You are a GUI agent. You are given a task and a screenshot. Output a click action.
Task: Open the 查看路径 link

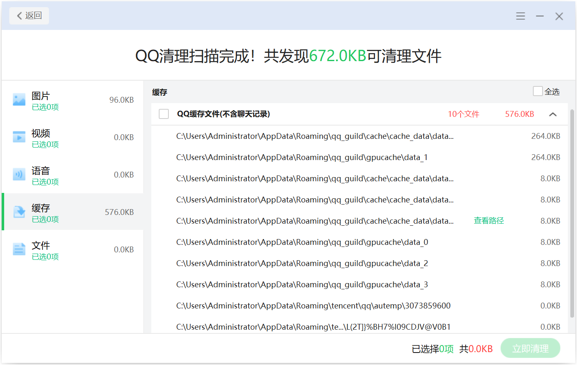489,221
